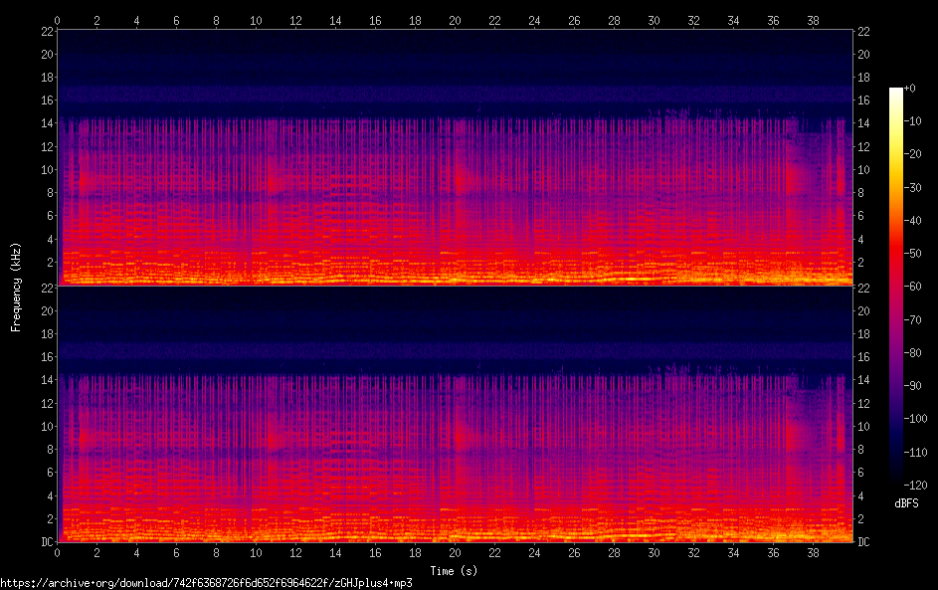Click "18" kHz on lower channel's left axis
The height and width of the screenshot is (590, 938).
click(x=48, y=334)
